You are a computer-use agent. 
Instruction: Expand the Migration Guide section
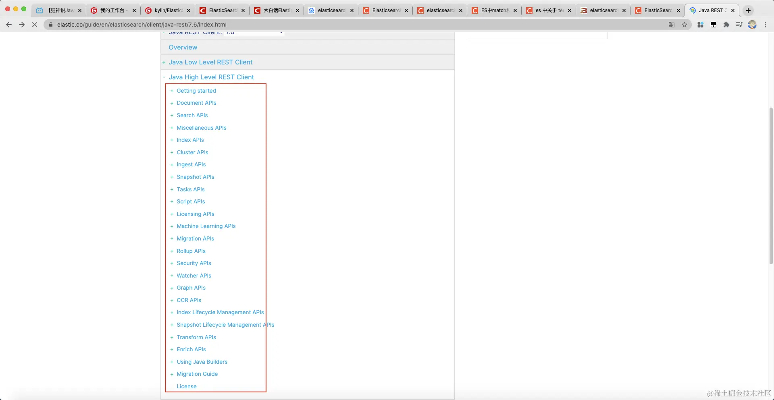click(x=172, y=374)
